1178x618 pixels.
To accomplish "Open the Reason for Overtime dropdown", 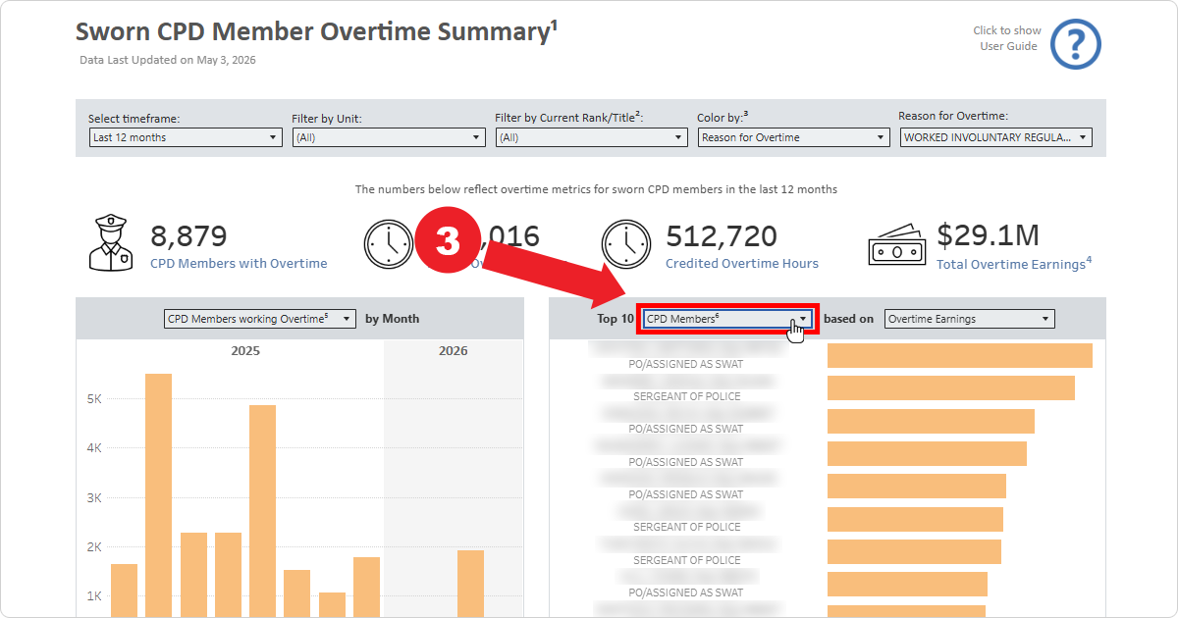I will tap(996, 137).
